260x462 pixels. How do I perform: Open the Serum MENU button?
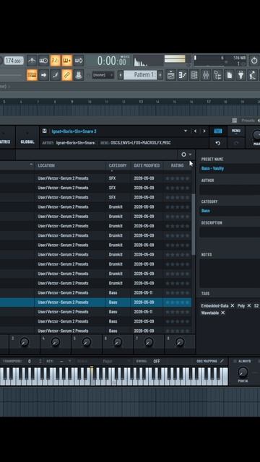point(236,131)
